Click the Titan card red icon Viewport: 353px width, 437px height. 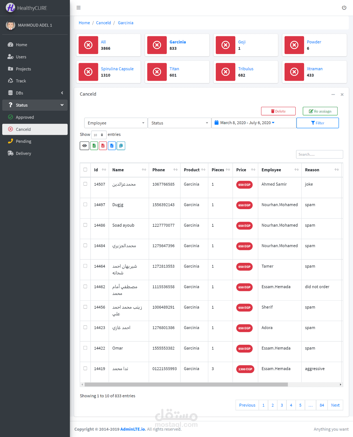[x=157, y=72]
